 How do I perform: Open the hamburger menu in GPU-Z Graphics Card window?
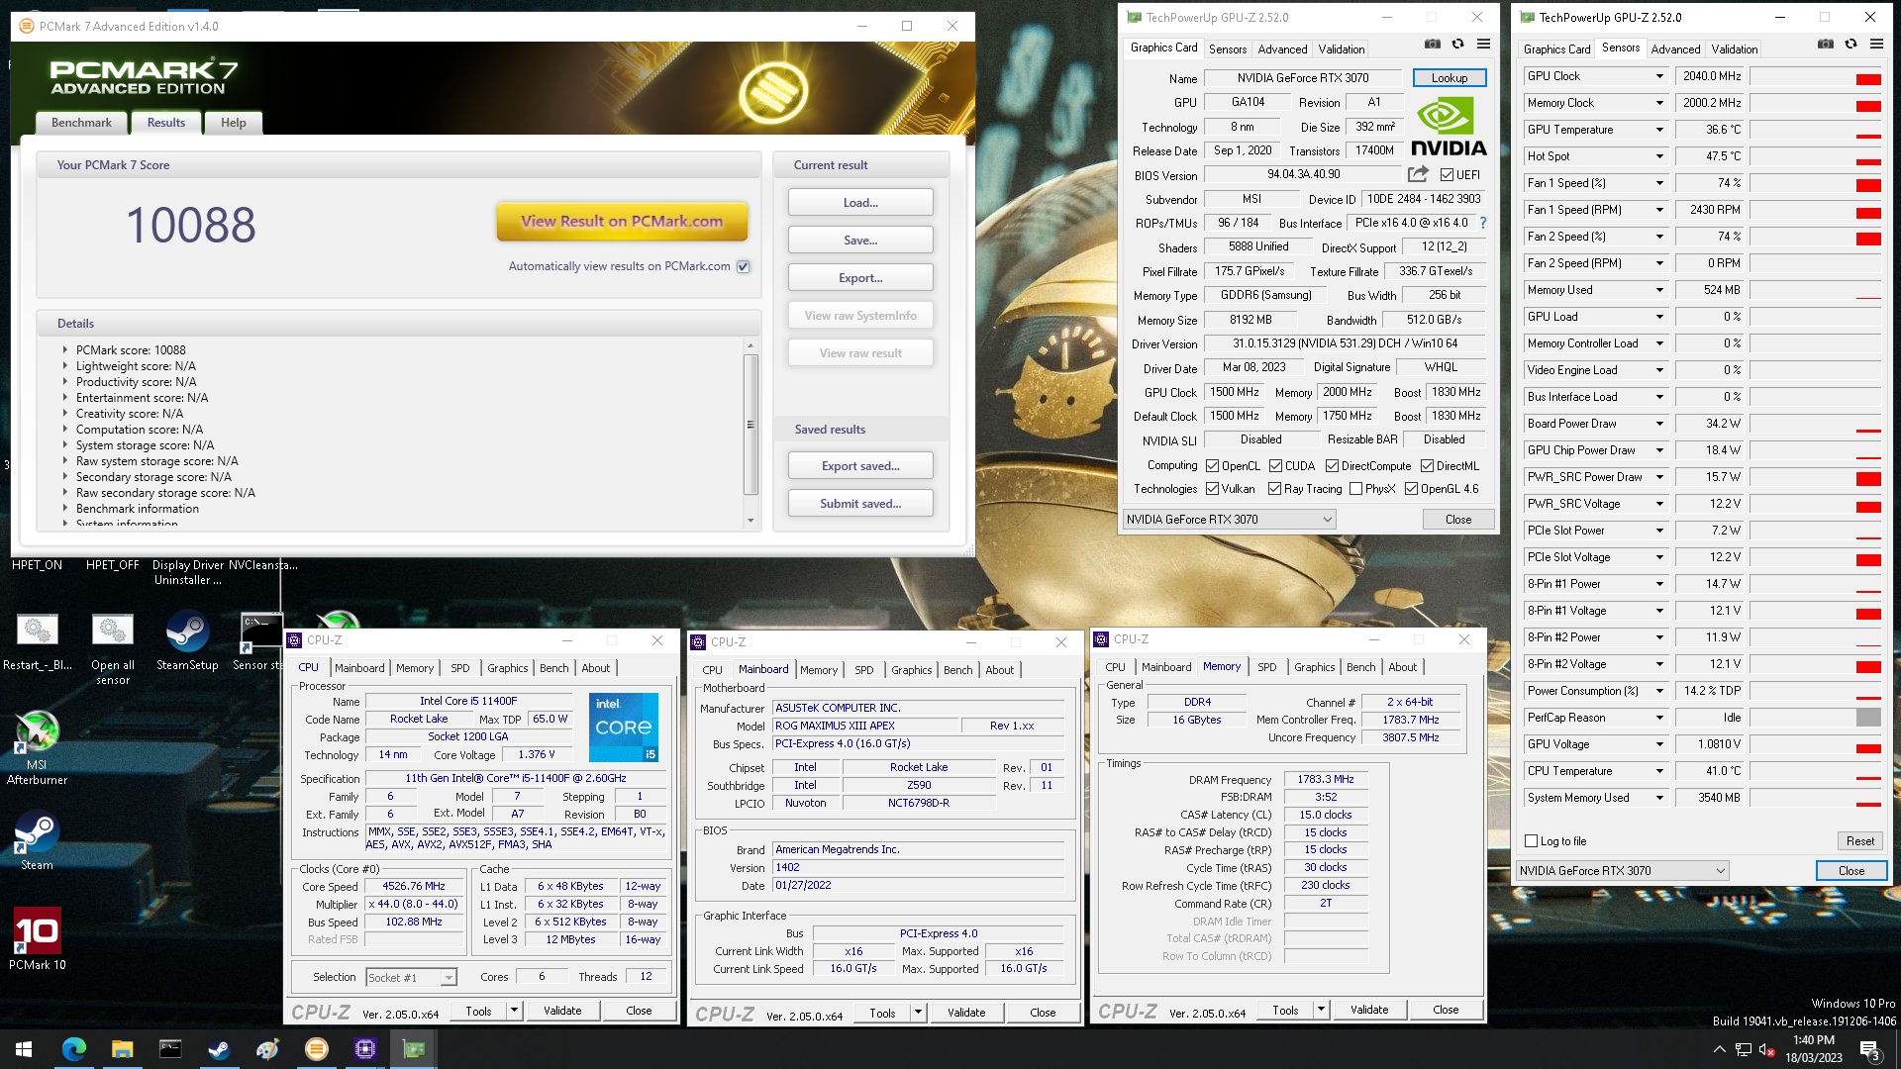(x=1483, y=45)
